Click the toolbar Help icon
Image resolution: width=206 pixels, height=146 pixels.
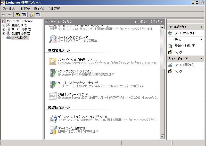[31, 15]
